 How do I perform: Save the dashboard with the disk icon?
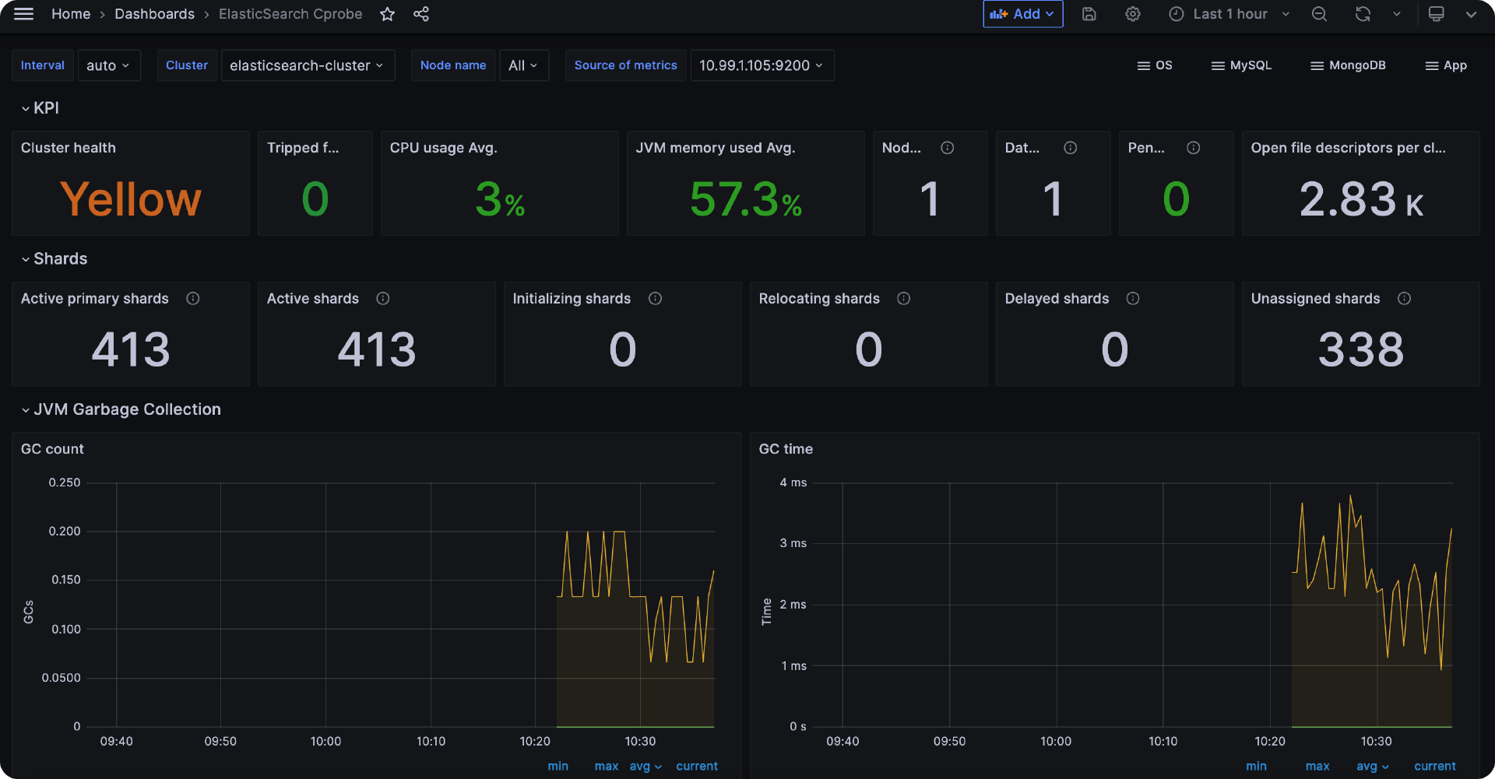tap(1089, 14)
